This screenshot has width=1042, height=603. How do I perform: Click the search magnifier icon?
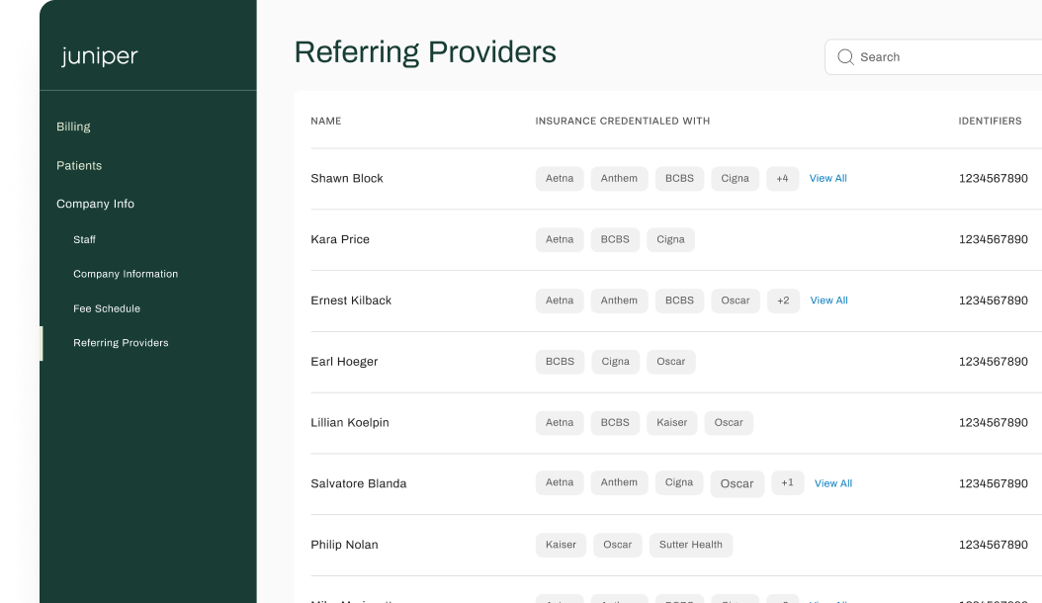point(845,57)
